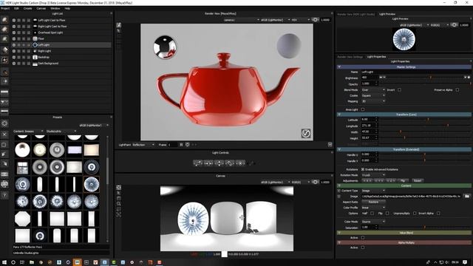Enable the Invert checkbox

399,90
